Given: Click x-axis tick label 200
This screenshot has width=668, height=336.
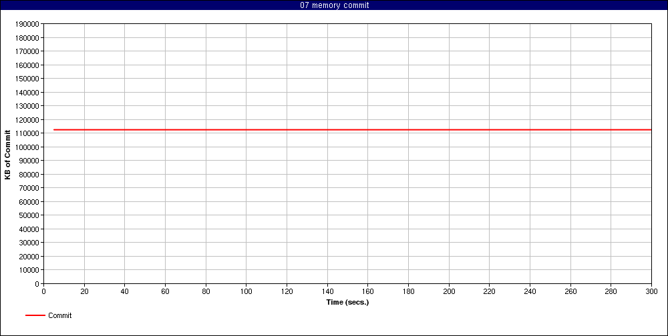Looking at the screenshot, I should (449, 291).
